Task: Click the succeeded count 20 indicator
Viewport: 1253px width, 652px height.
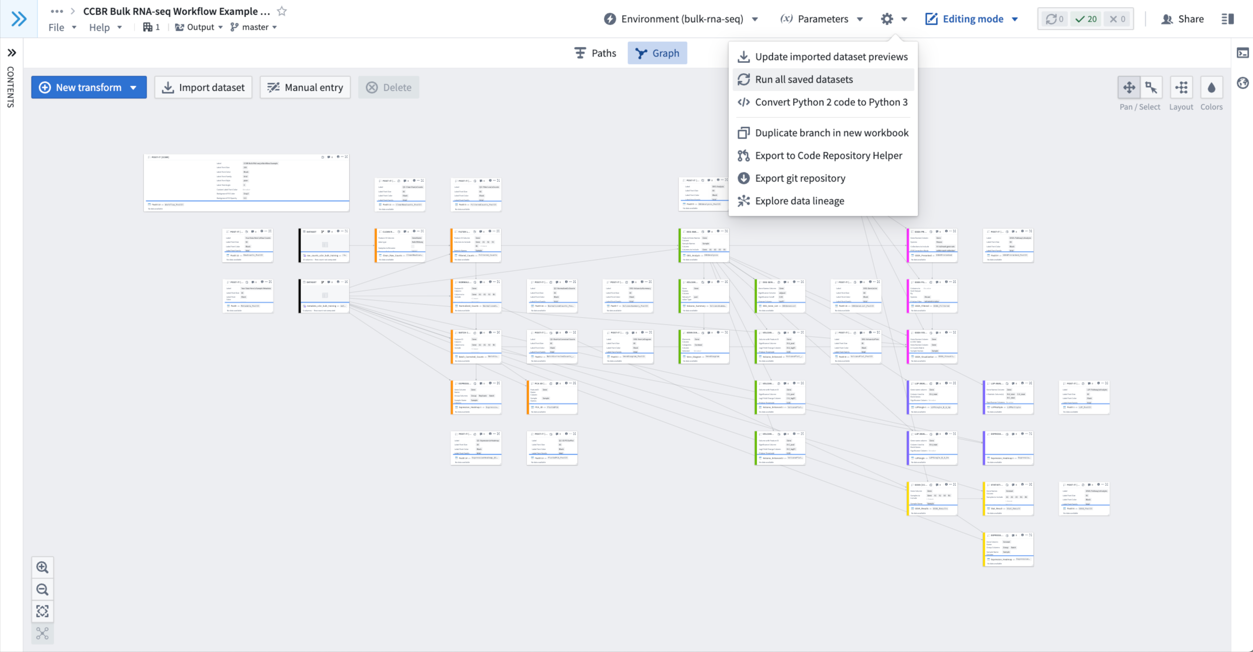Action: point(1086,19)
